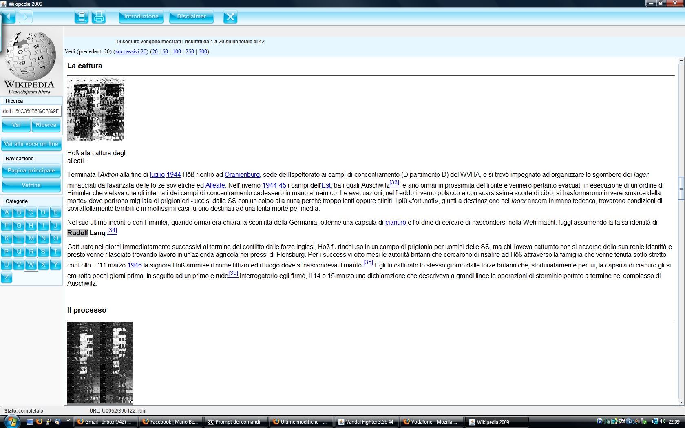Choose category letter Z

pyautogui.click(x=7, y=277)
